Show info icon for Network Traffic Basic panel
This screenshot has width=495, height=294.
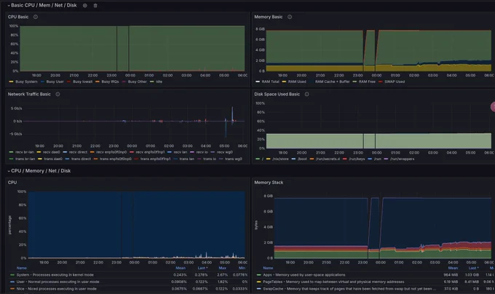pyautogui.click(x=58, y=94)
